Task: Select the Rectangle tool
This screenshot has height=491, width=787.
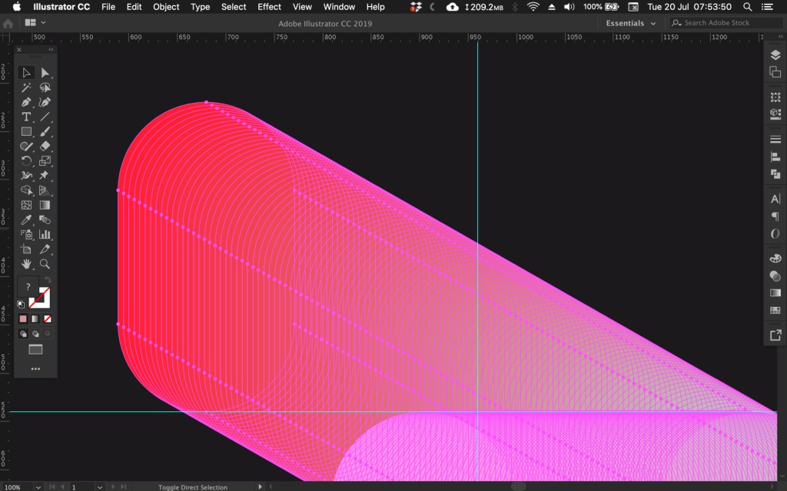Action: point(26,131)
